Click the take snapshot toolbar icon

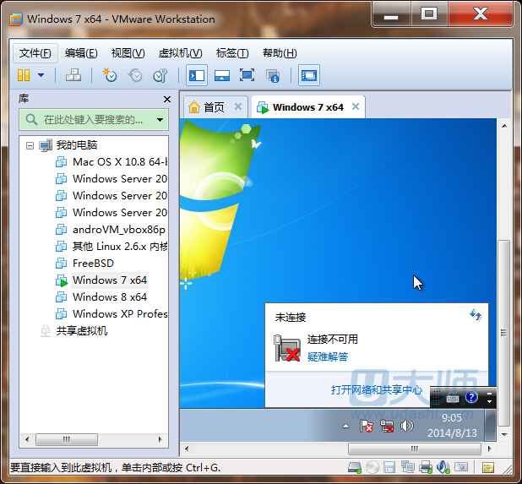coord(109,75)
